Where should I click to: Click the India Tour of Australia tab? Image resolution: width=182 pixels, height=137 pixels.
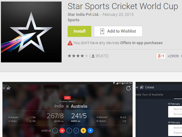(149, 95)
